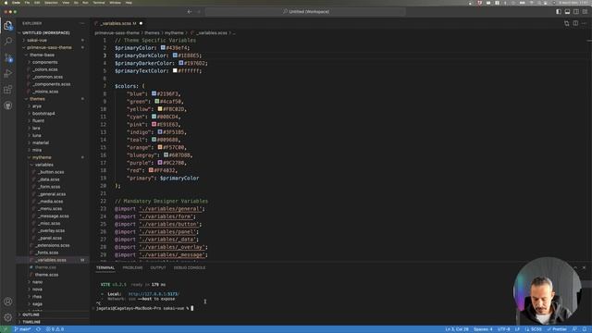Toggle bottom panel visibility
This screenshot has width=592, height=333.
click(567, 12)
